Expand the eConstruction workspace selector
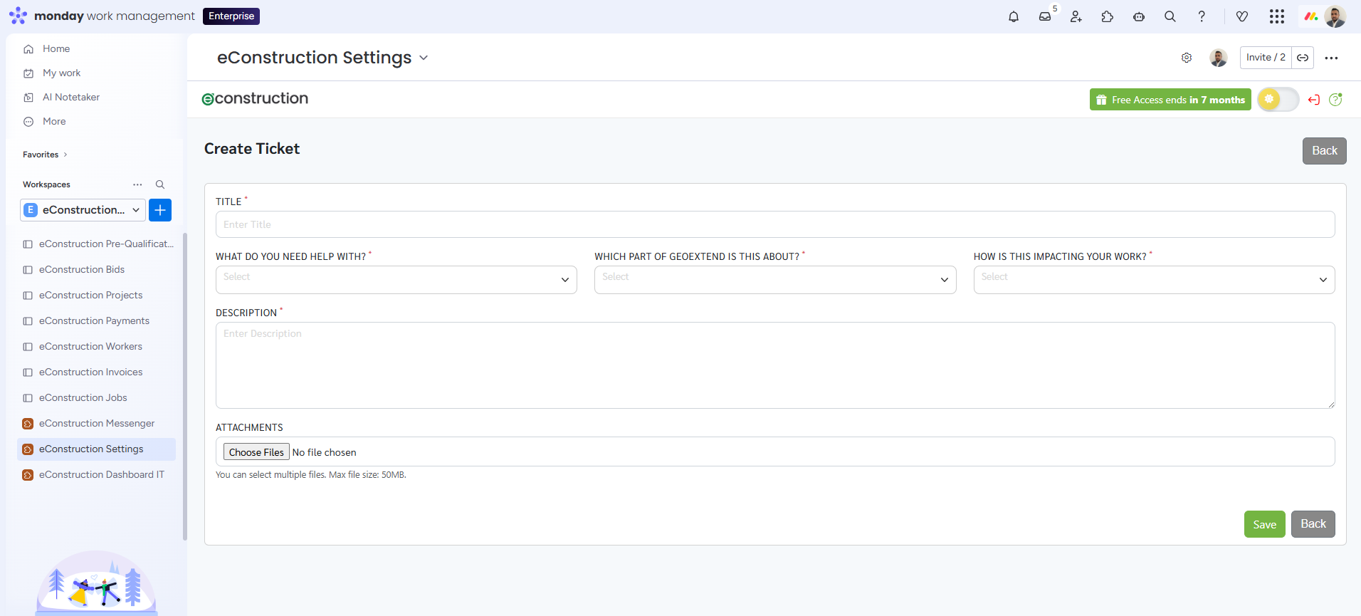 83,210
